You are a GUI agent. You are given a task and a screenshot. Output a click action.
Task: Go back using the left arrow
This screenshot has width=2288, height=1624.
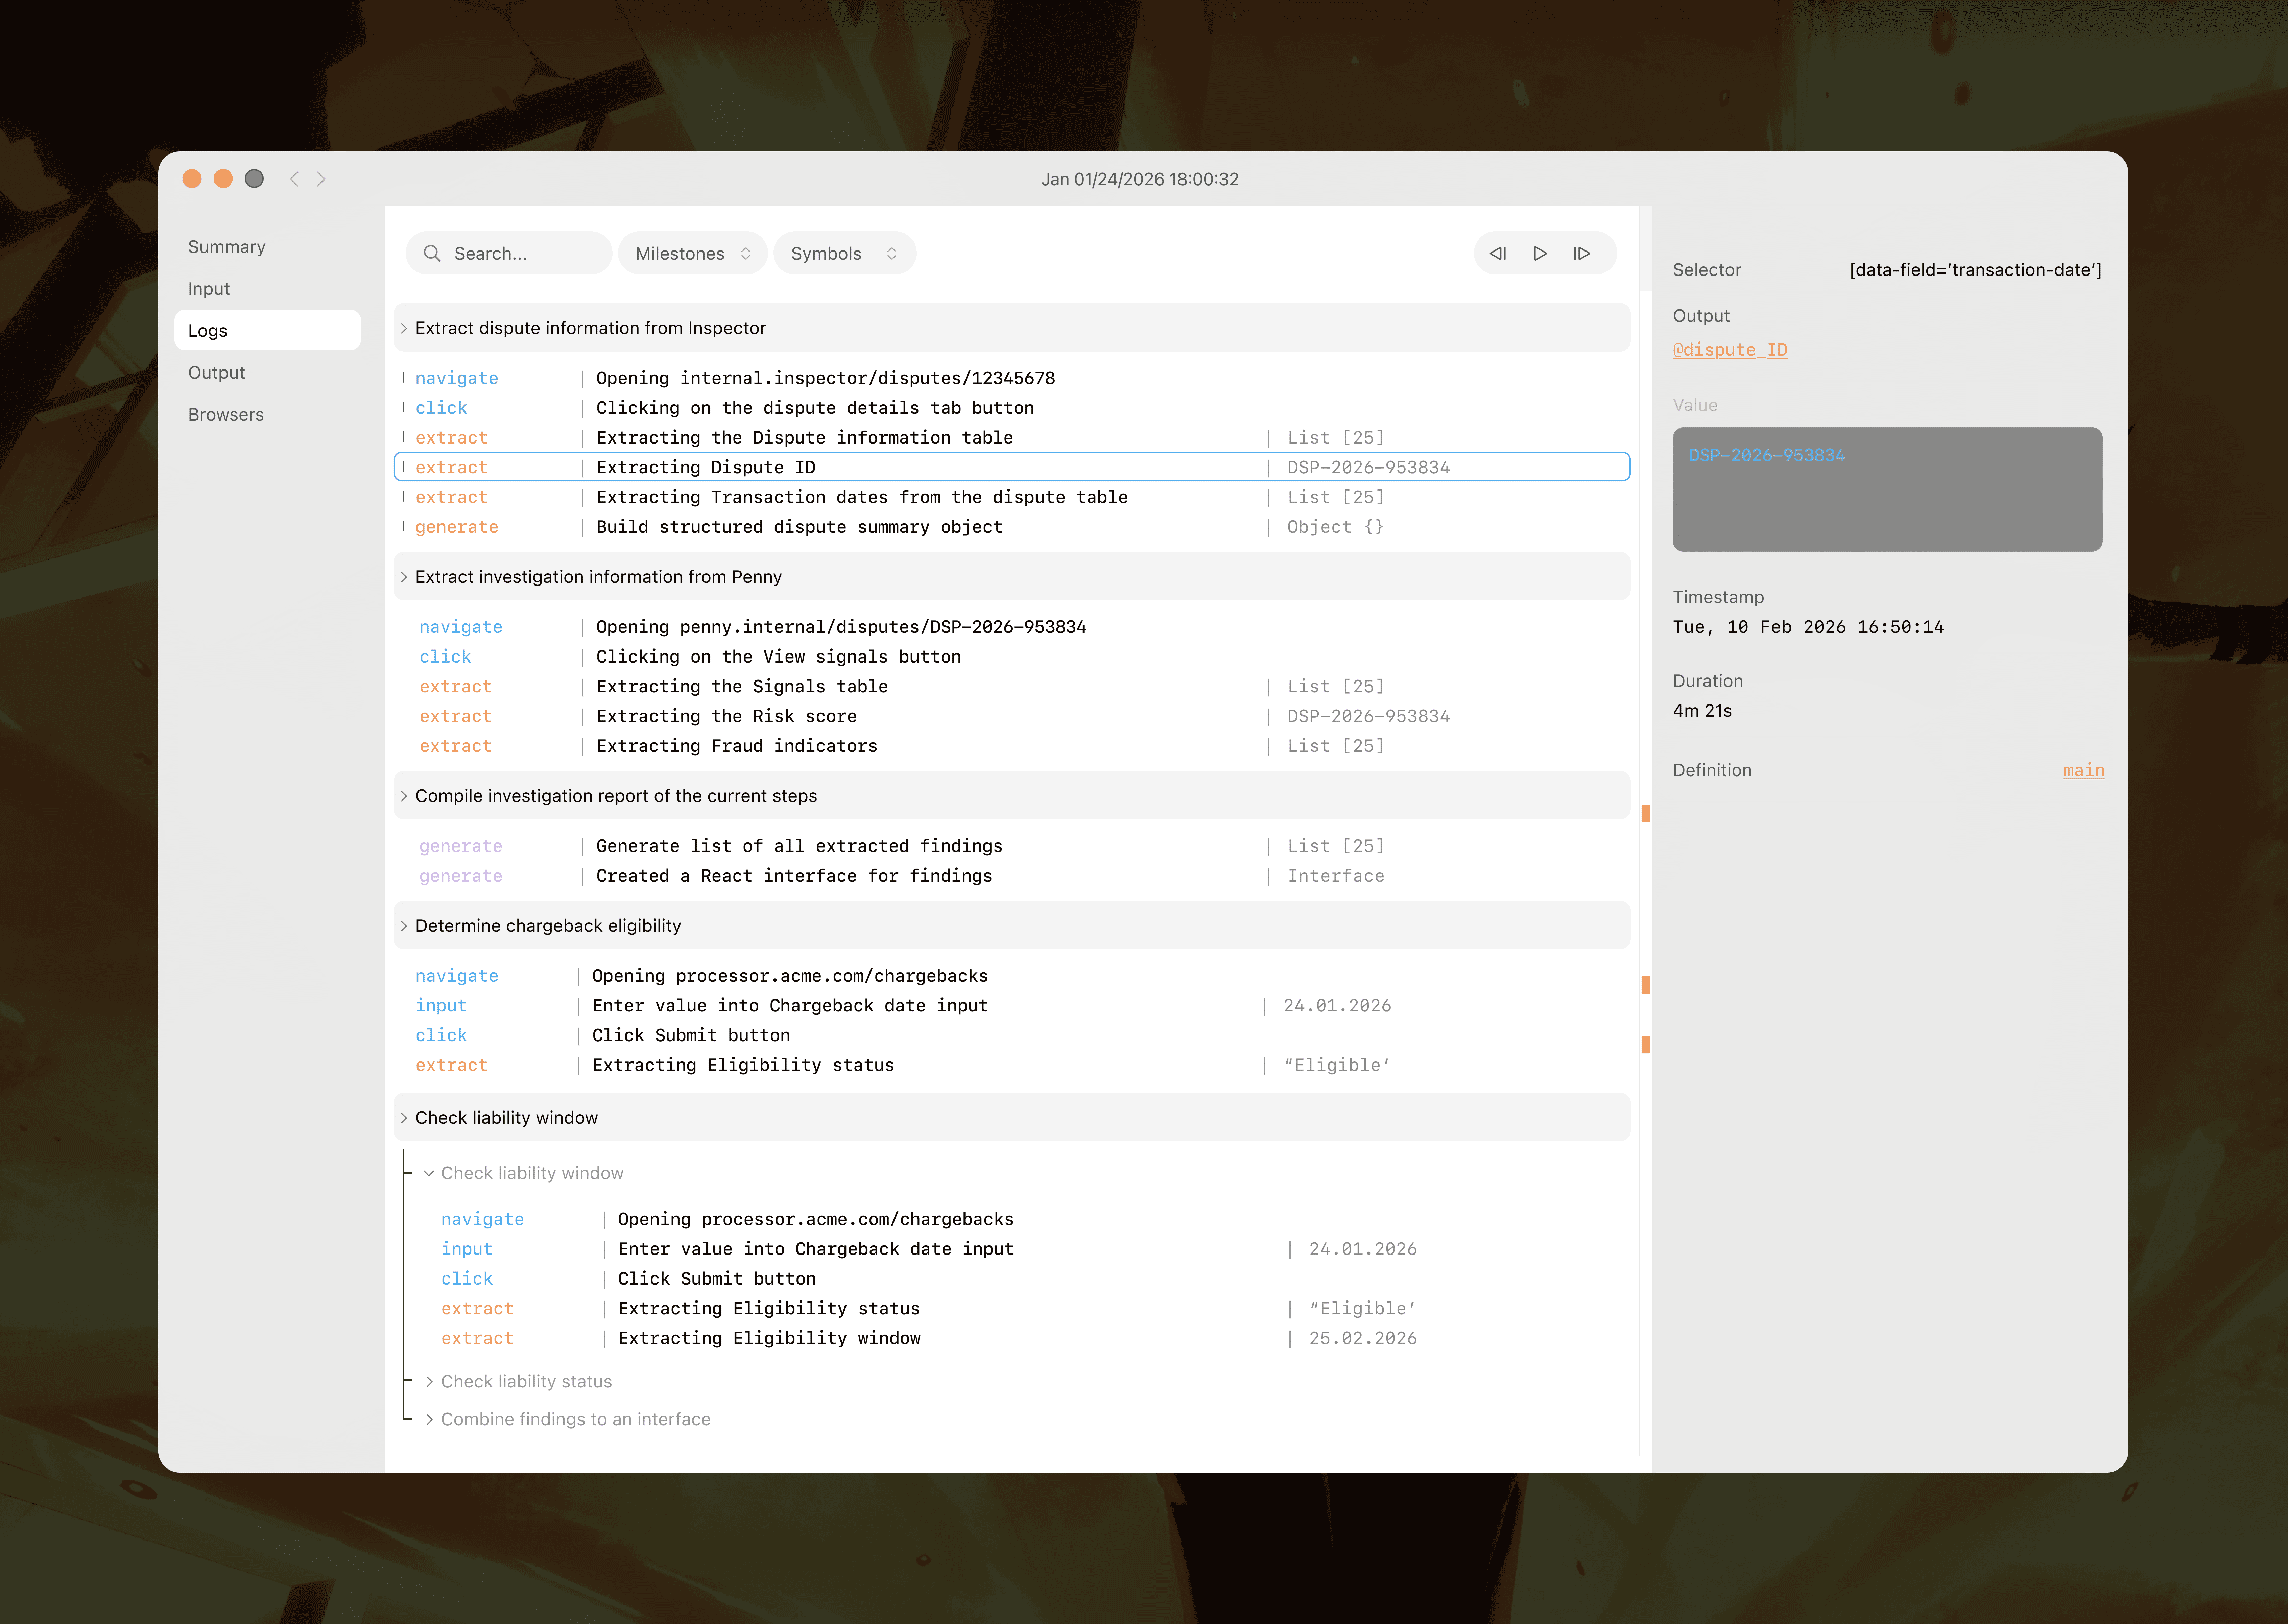pyautogui.click(x=294, y=179)
